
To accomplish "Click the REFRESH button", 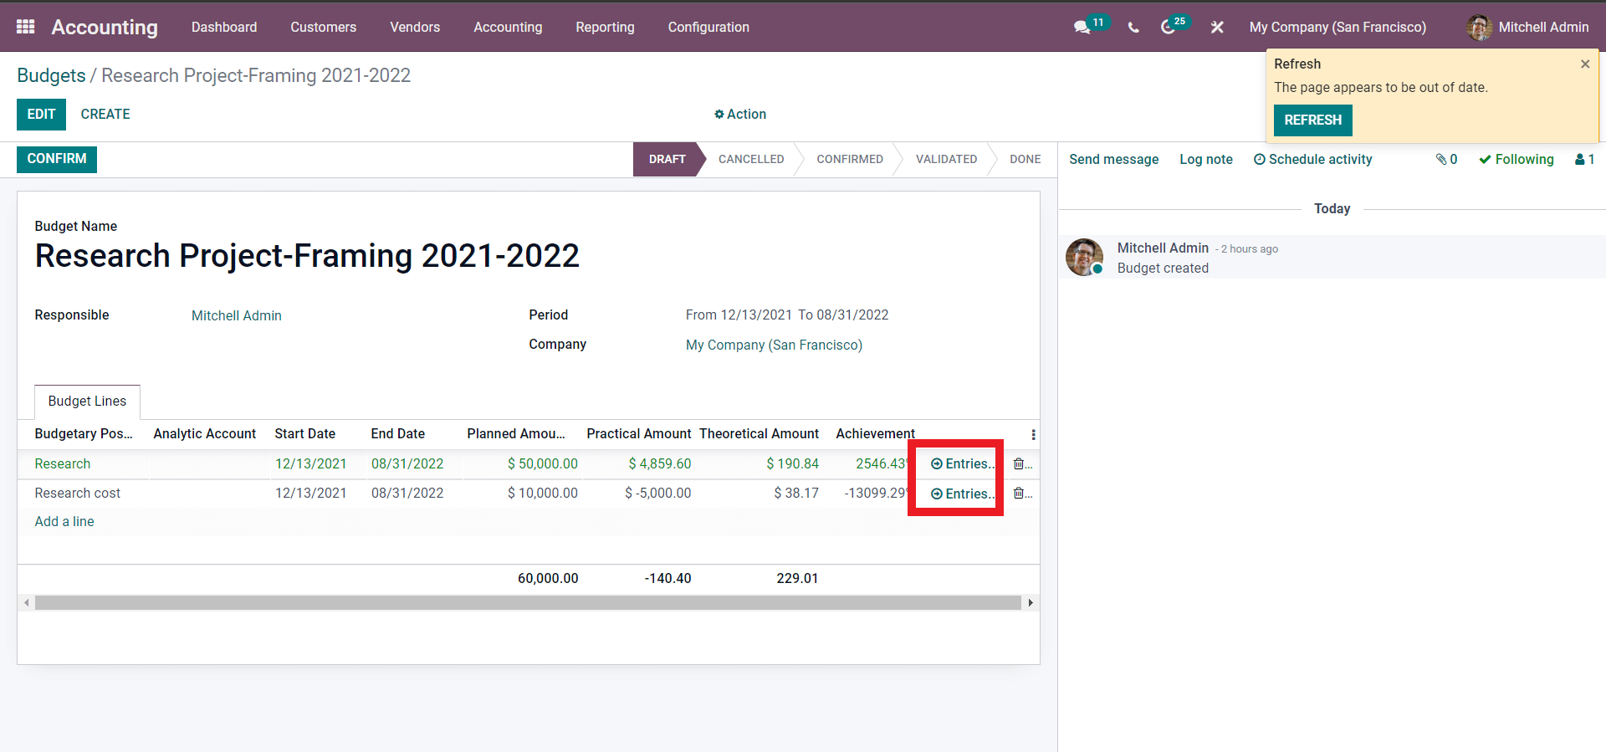I will pyautogui.click(x=1312, y=120).
